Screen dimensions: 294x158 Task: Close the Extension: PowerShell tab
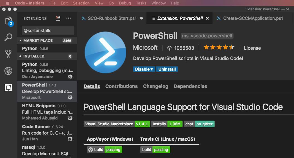coord(207,18)
